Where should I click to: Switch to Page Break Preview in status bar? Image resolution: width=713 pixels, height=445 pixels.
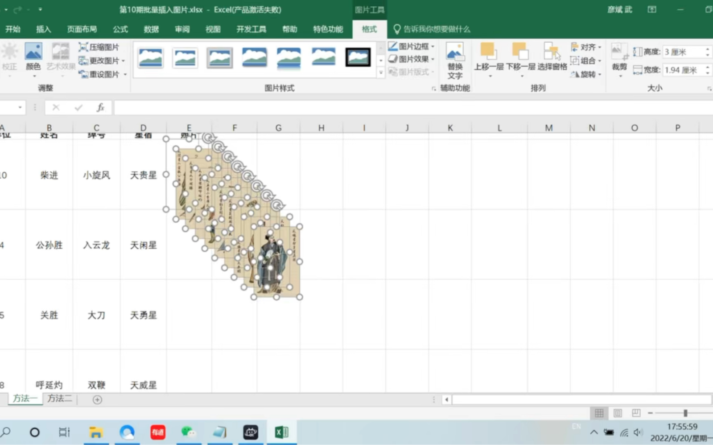[636, 413]
